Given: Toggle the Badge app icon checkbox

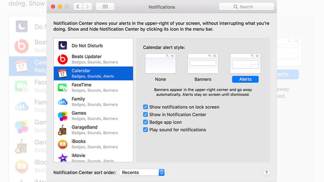Looking at the screenshot, I should click(x=146, y=122).
